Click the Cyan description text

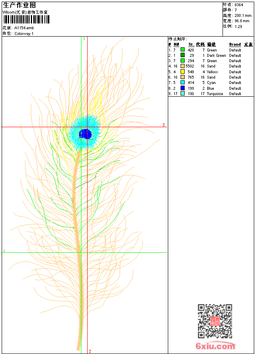click(211, 83)
